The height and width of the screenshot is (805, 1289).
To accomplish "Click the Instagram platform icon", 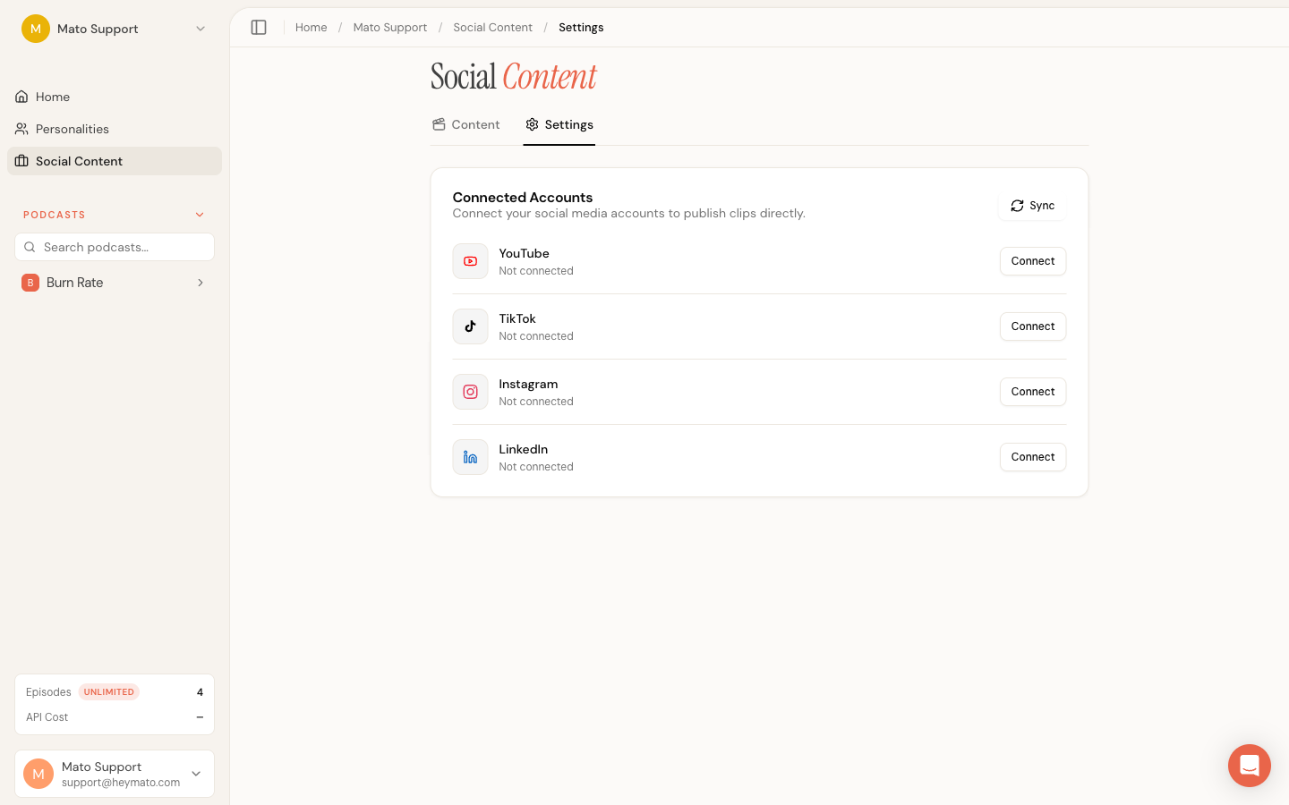I will pos(470,392).
